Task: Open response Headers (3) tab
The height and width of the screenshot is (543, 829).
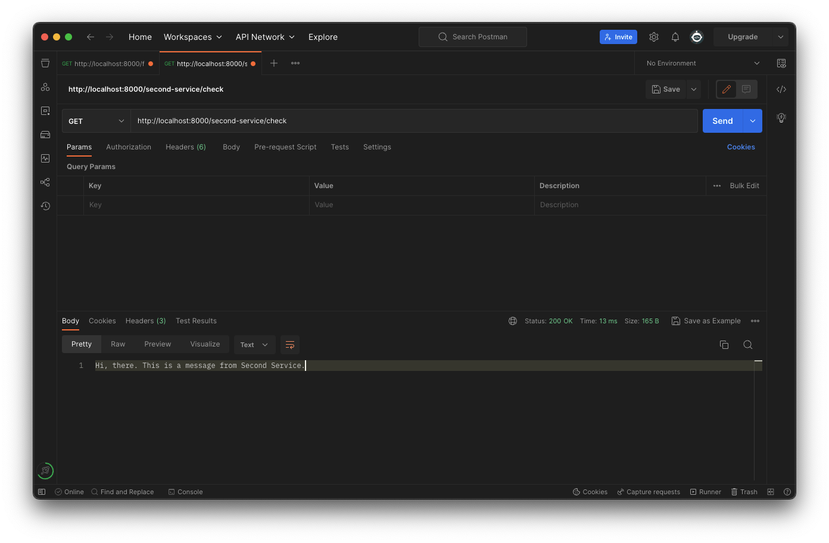Action: (x=146, y=321)
